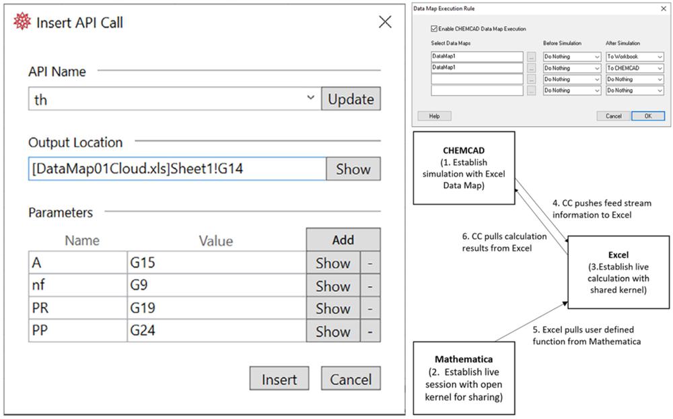This screenshot has width=673, height=419.
Task: Click the value cell 'G24'
Action: tap(217, 331)
